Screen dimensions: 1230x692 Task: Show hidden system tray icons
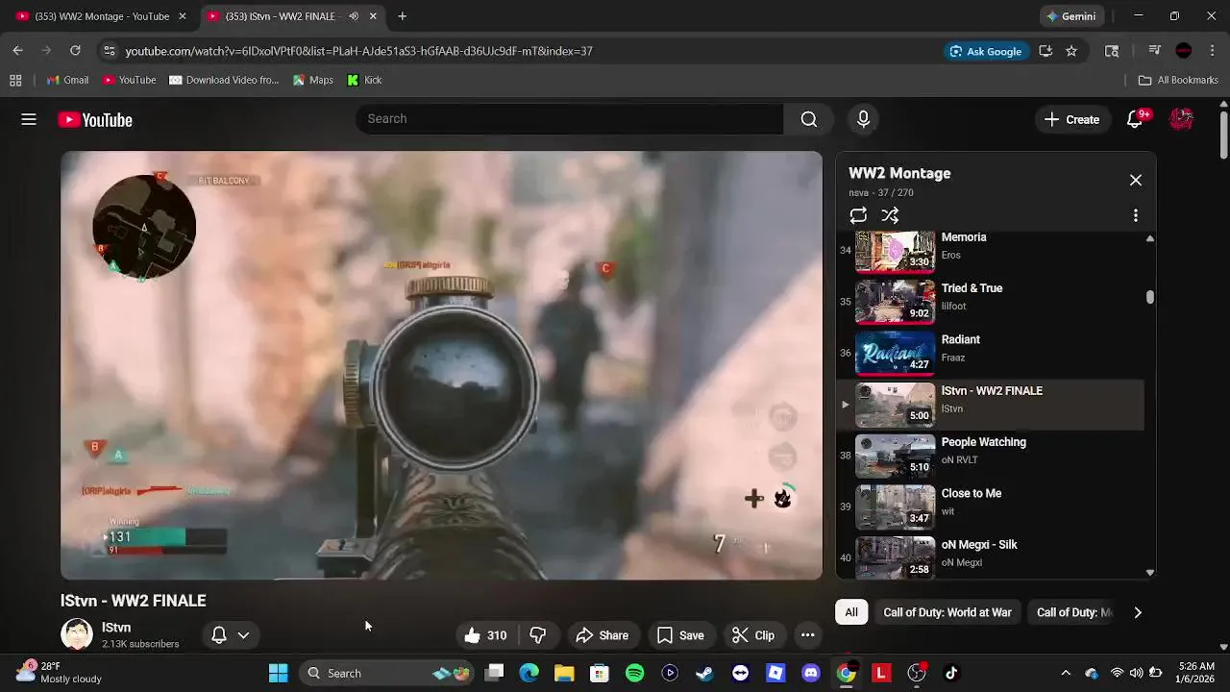point(1065,673)
